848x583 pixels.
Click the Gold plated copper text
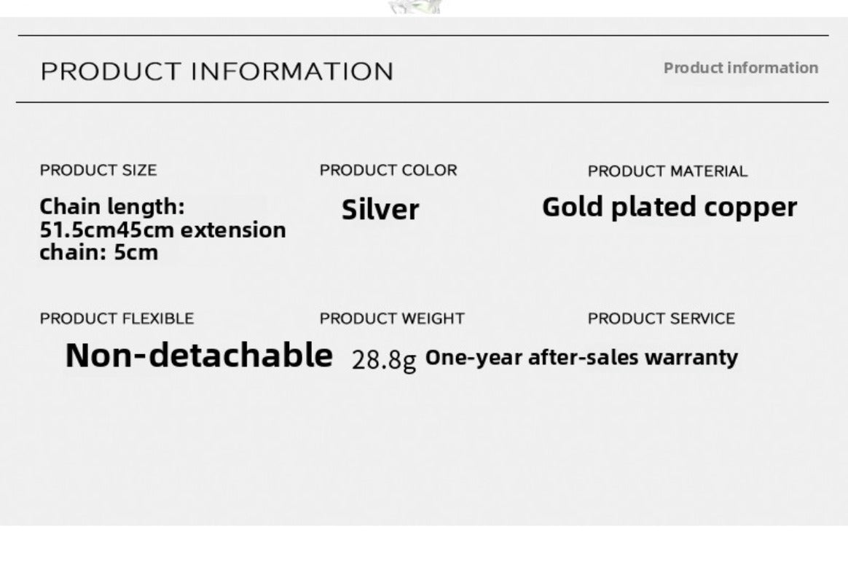(x=670, y=208)
